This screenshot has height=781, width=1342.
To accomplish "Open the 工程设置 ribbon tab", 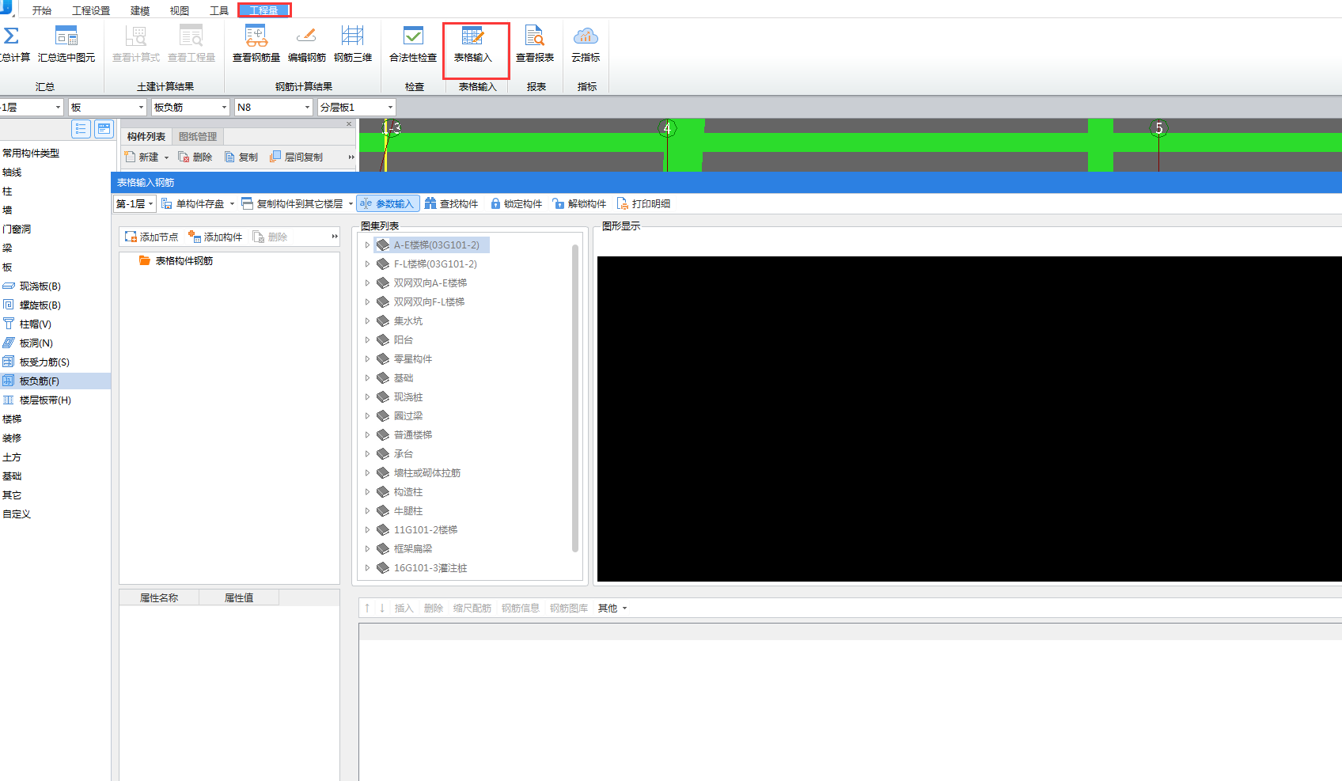I will click(91, 10).
